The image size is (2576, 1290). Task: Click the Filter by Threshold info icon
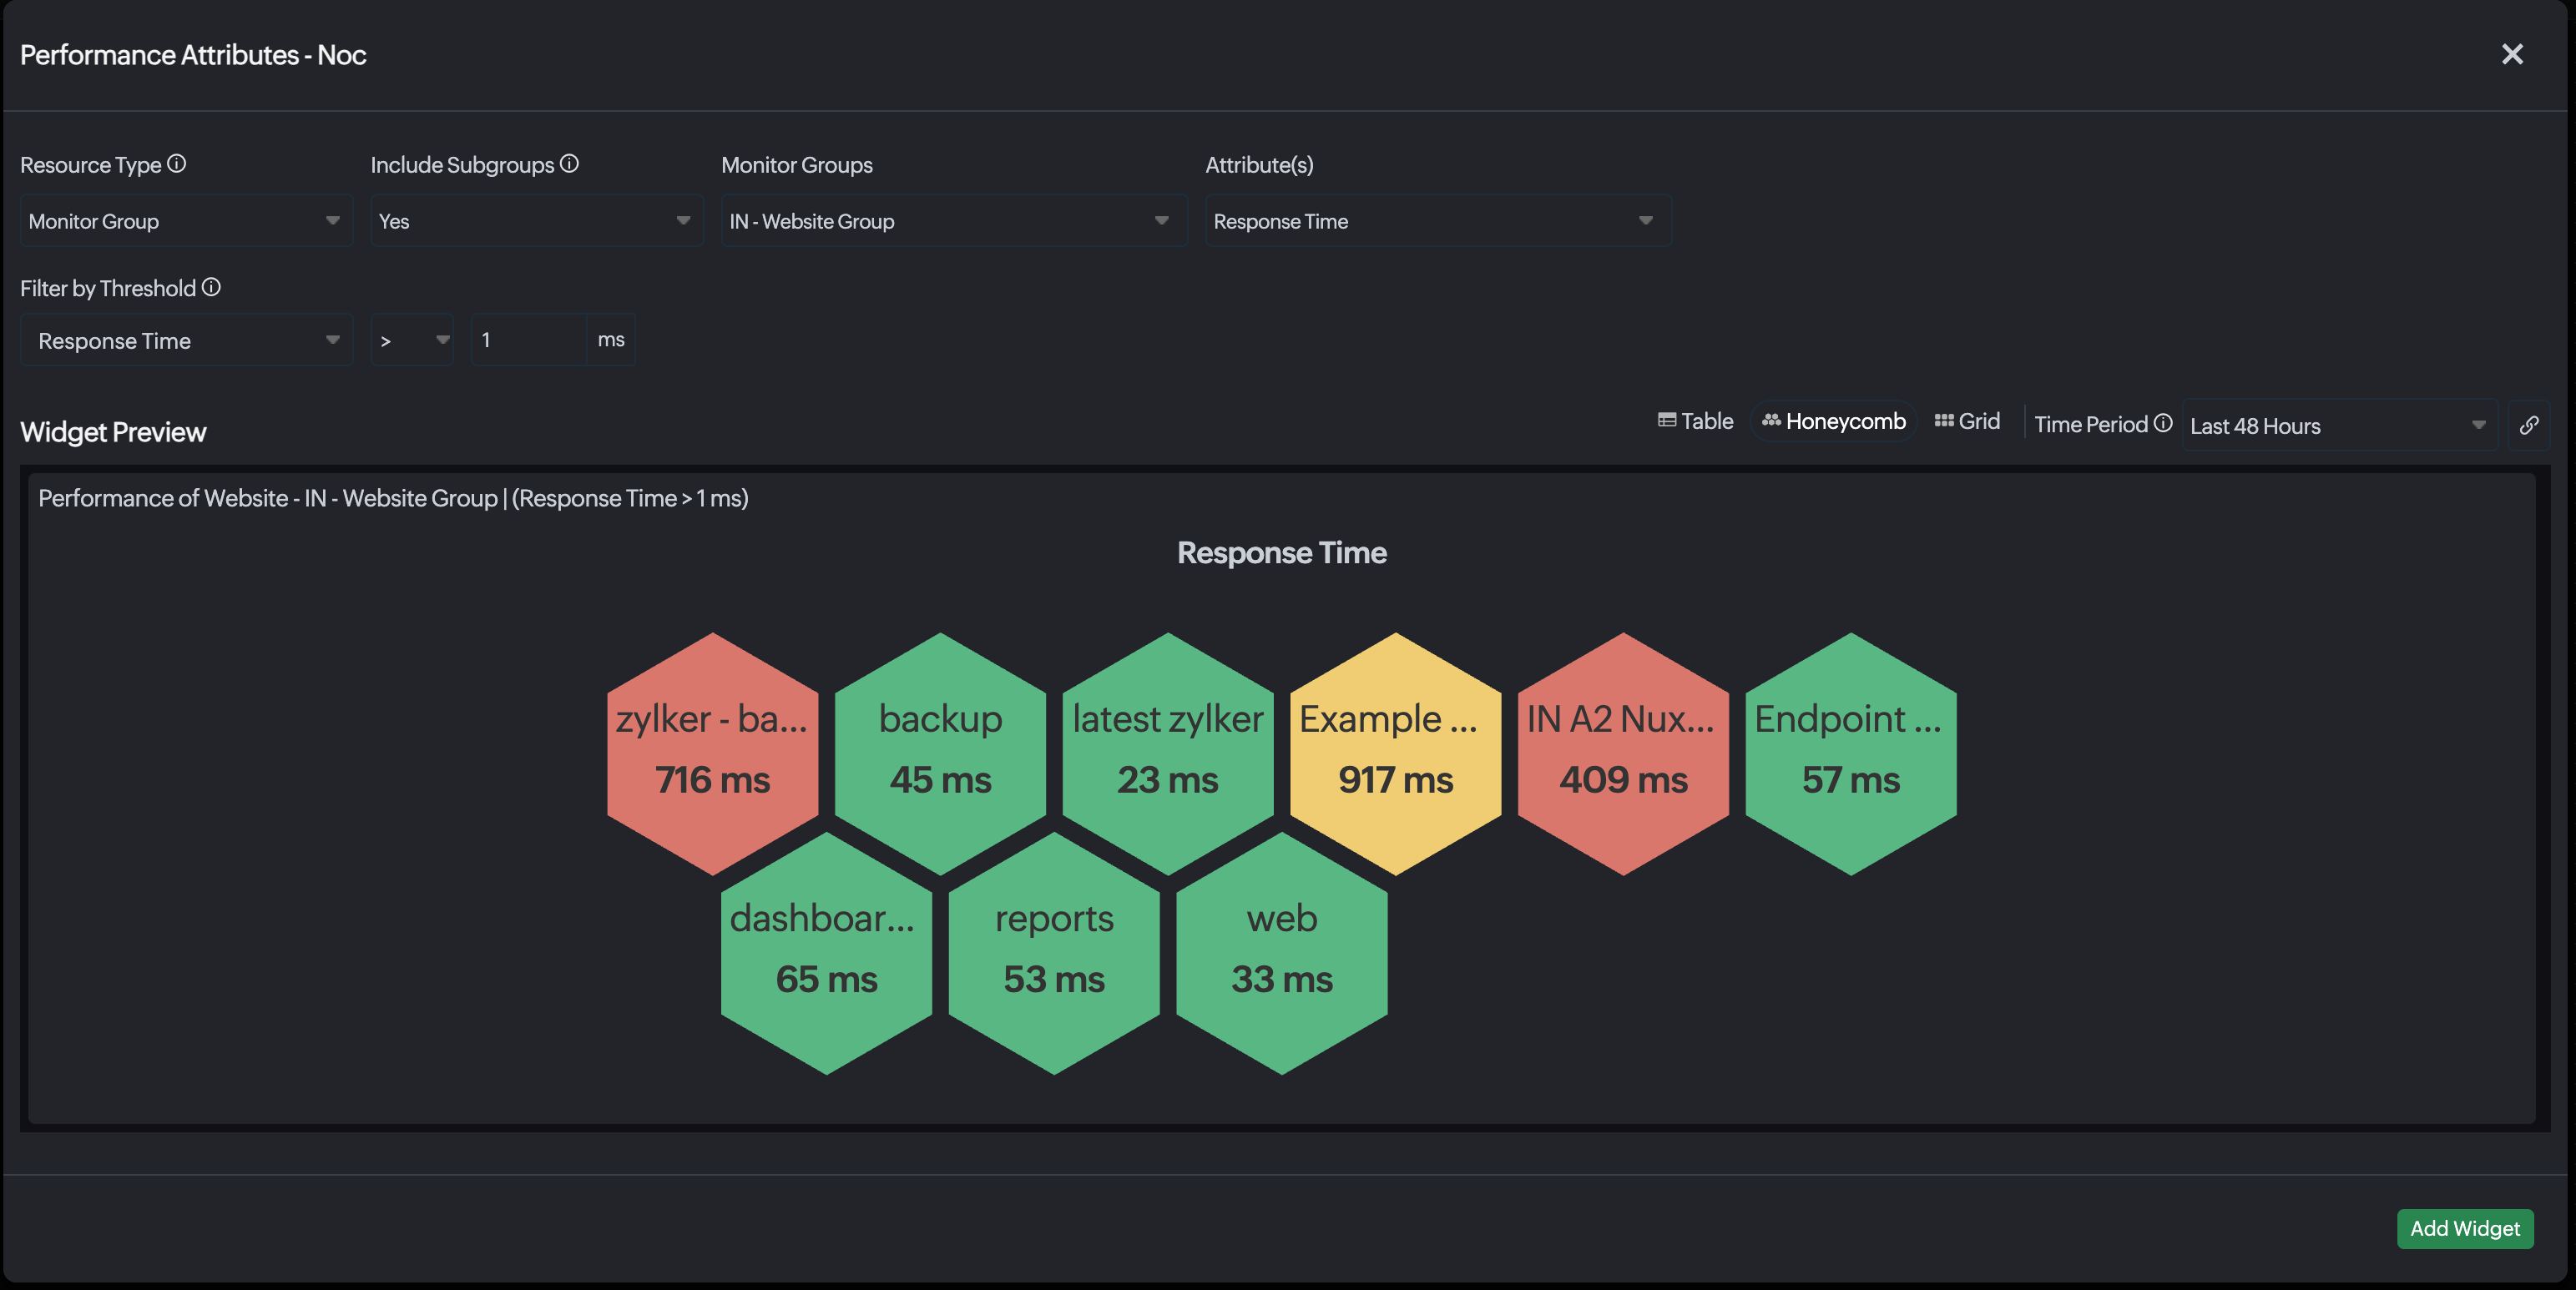[x=211, y=288]
